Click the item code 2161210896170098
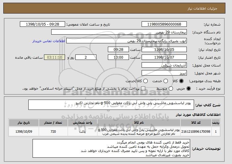This screenshot has height=164, width=232. [196, 132]
